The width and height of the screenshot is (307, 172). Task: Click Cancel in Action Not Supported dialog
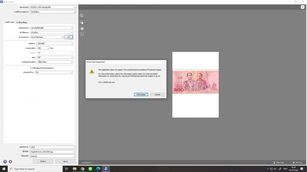(157, 94)
